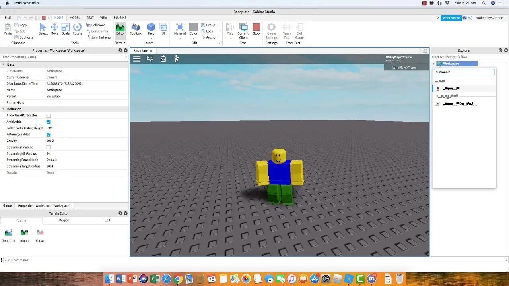Viewport: 509px width, 286px height.
Task: Click the Material icon
Action: tap(180, 27)
